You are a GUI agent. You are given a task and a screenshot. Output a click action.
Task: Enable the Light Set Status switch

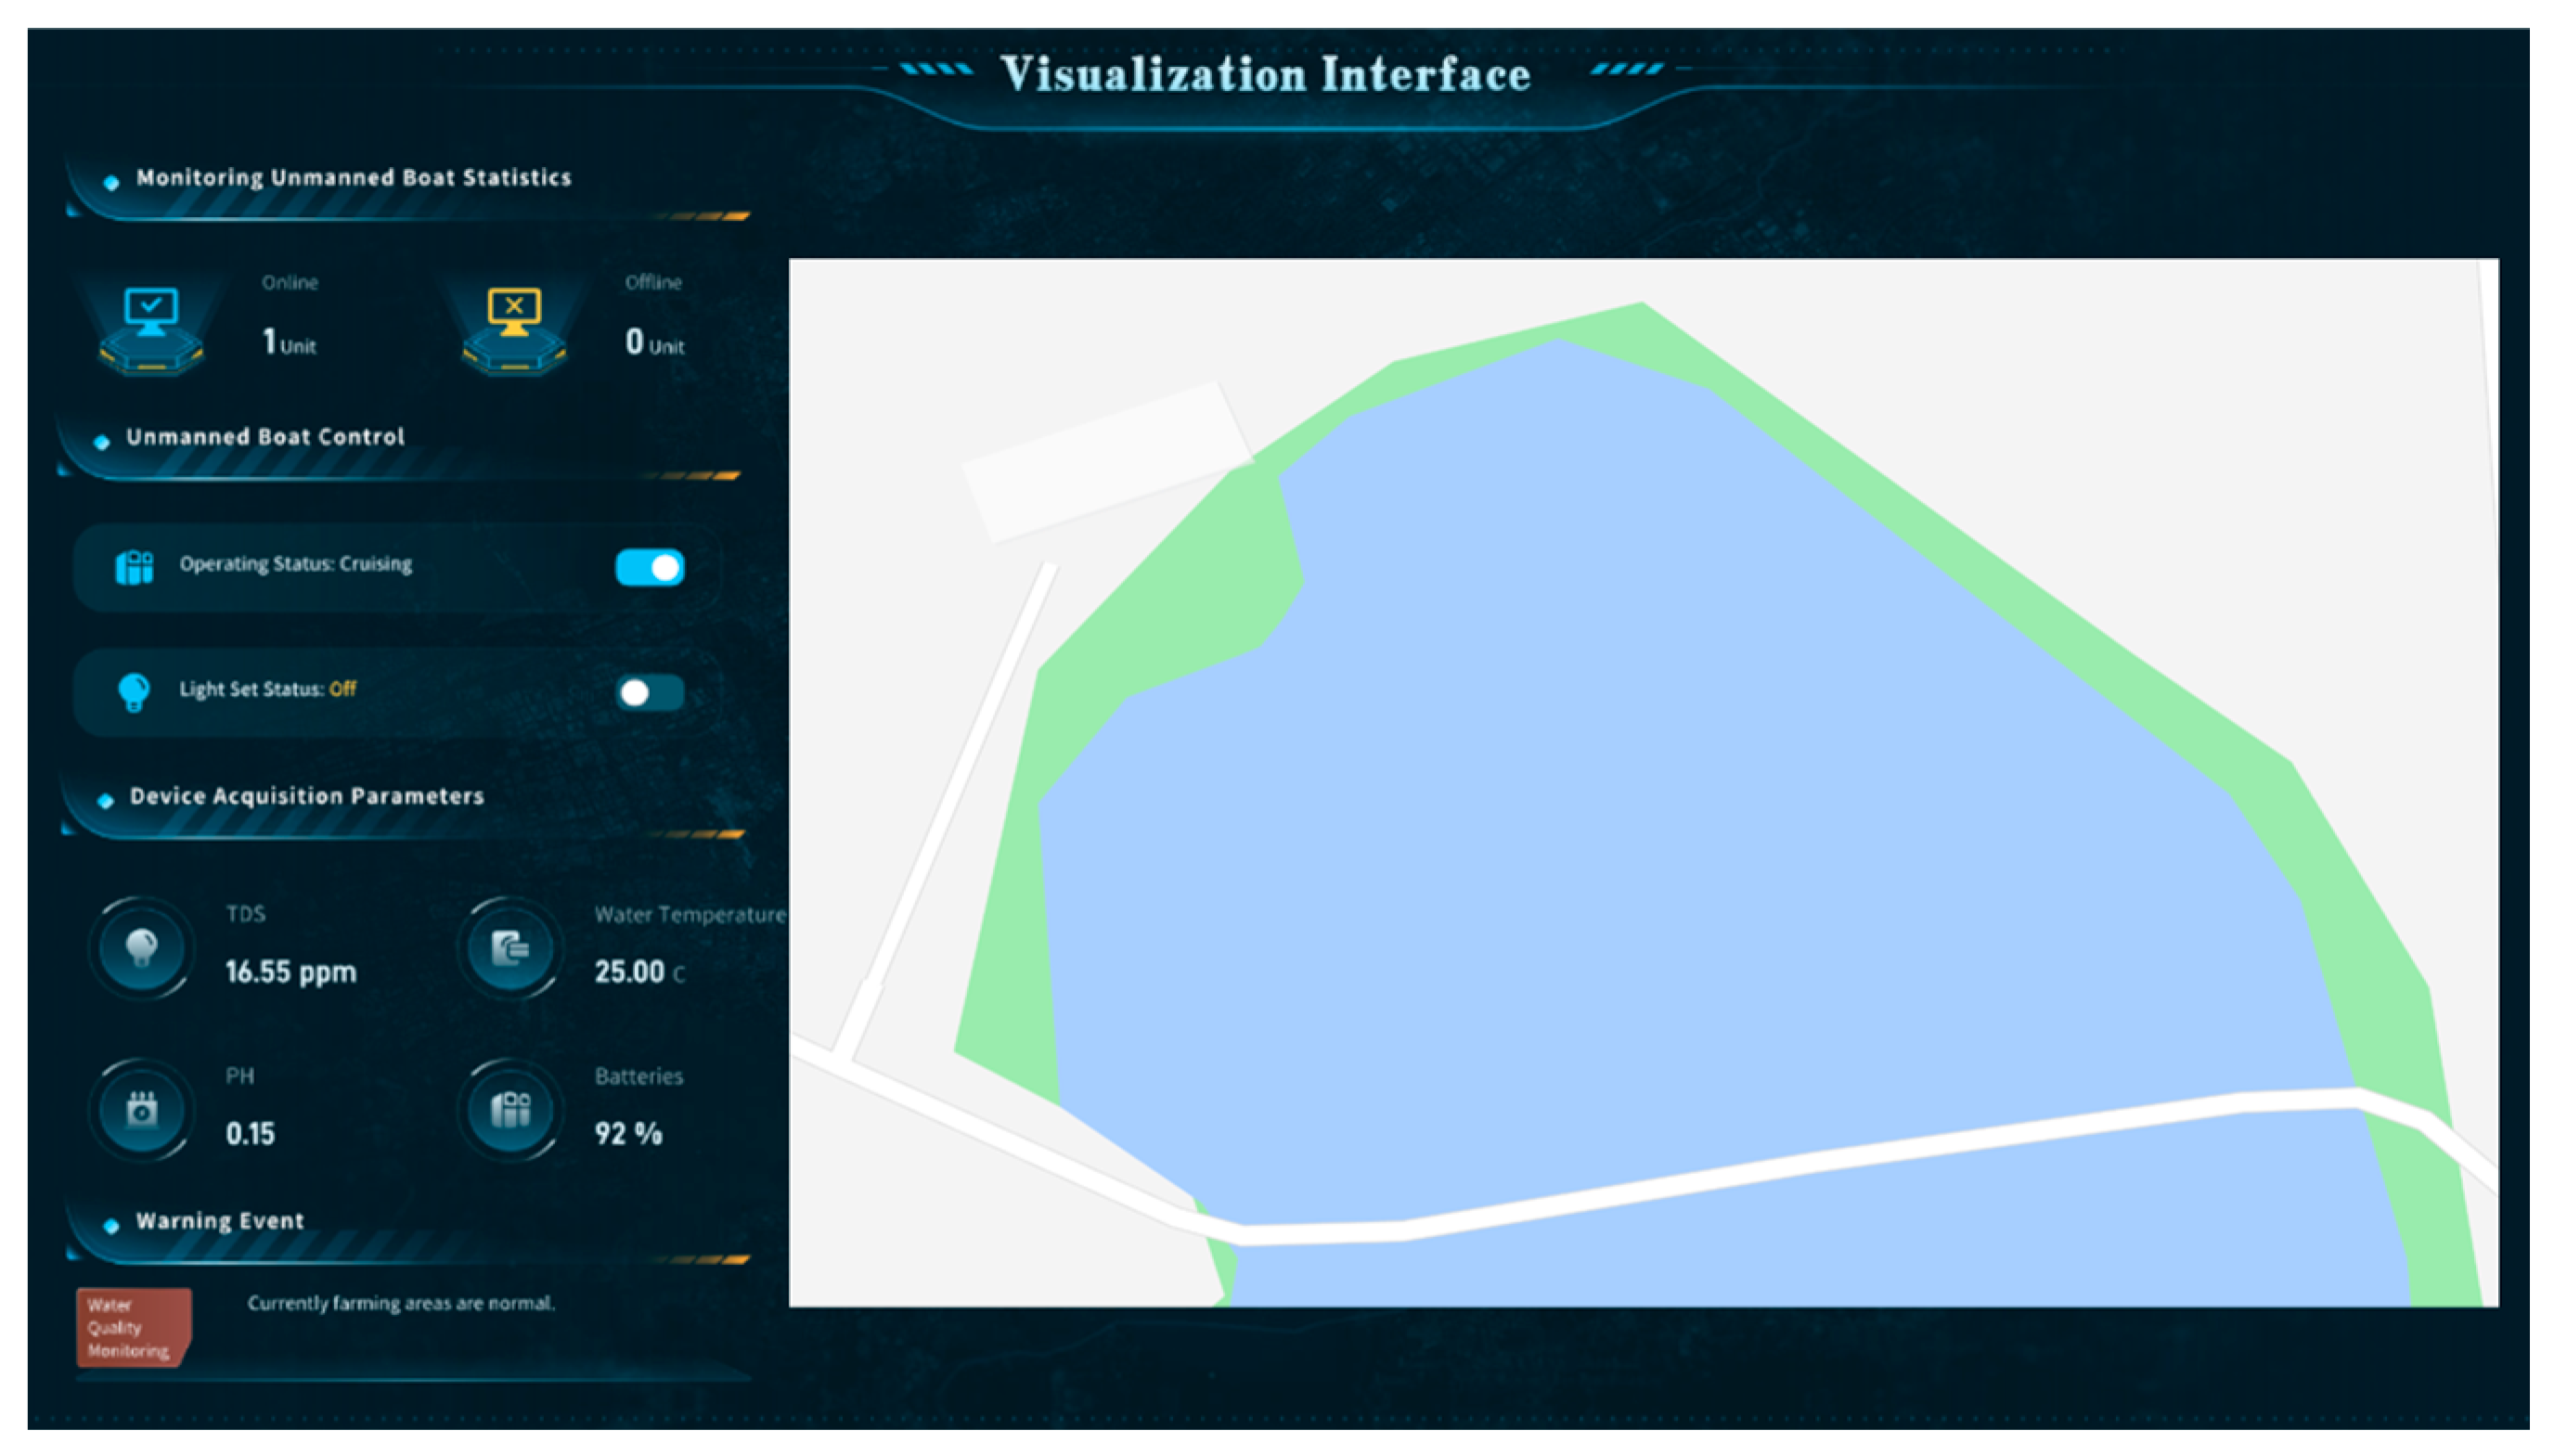click(x=650, y=692)
